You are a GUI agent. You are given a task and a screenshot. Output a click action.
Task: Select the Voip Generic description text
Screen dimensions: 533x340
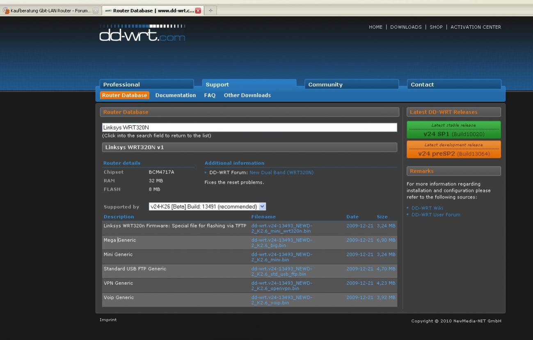click(119, 298)
